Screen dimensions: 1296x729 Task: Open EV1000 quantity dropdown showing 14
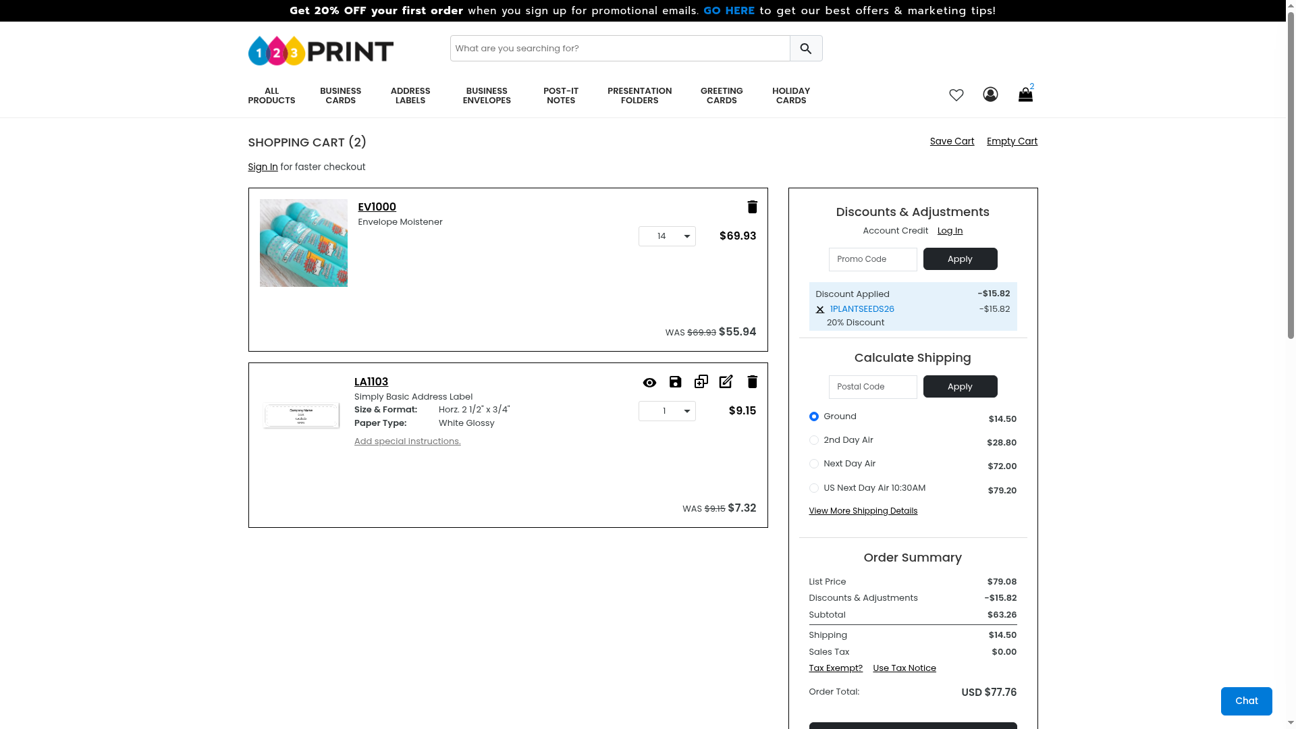point(666,236)
